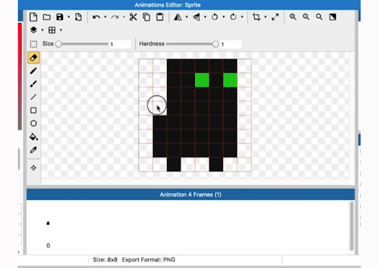Reset zoom with plain magnifier icon
The width and height of the screenshot is (378, 268).
coord(319,17)
